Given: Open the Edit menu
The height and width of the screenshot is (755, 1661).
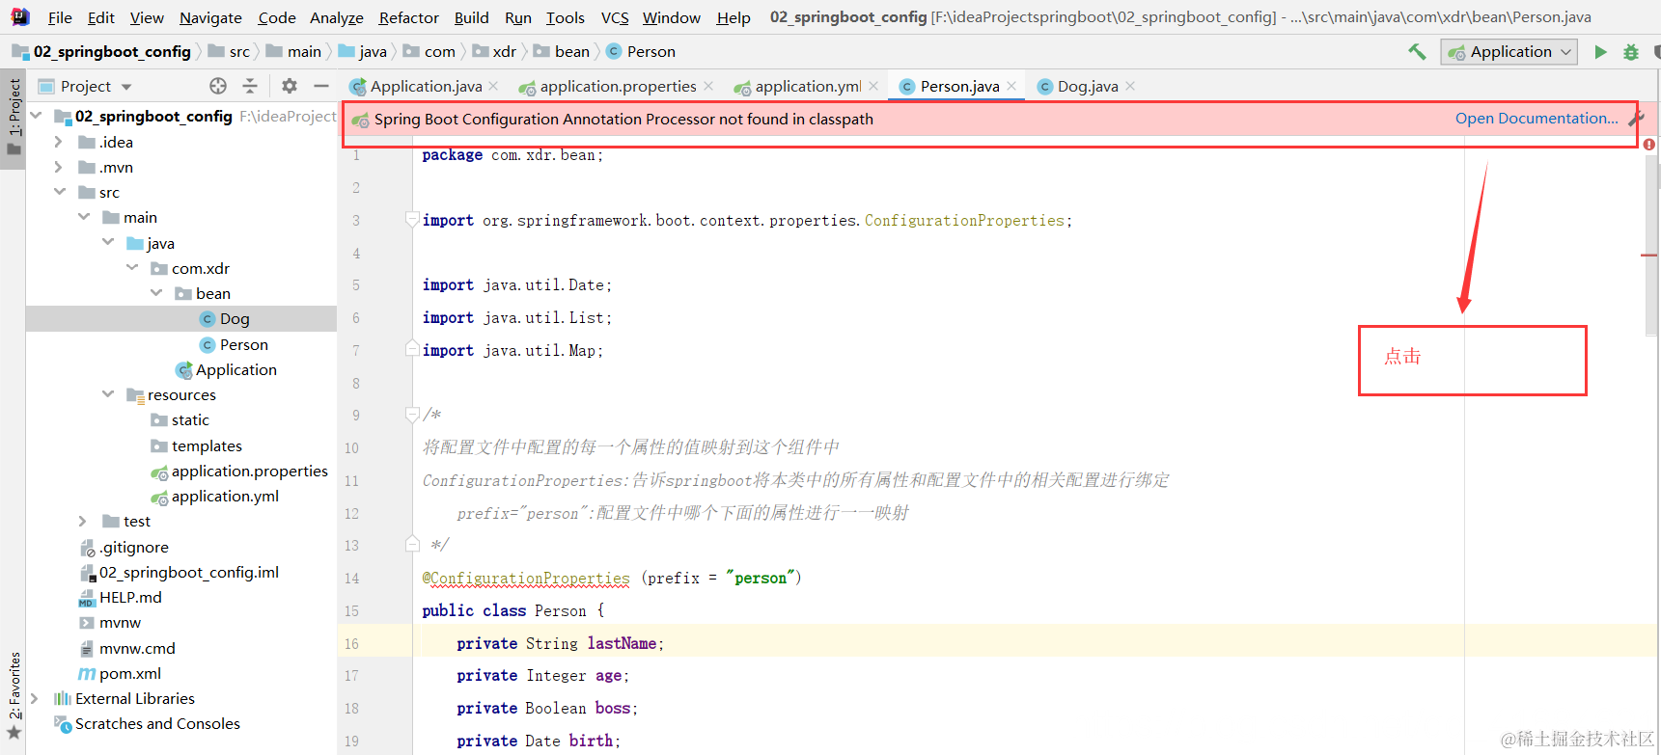Looking at the screenshot, I should [x=100, y=17].
